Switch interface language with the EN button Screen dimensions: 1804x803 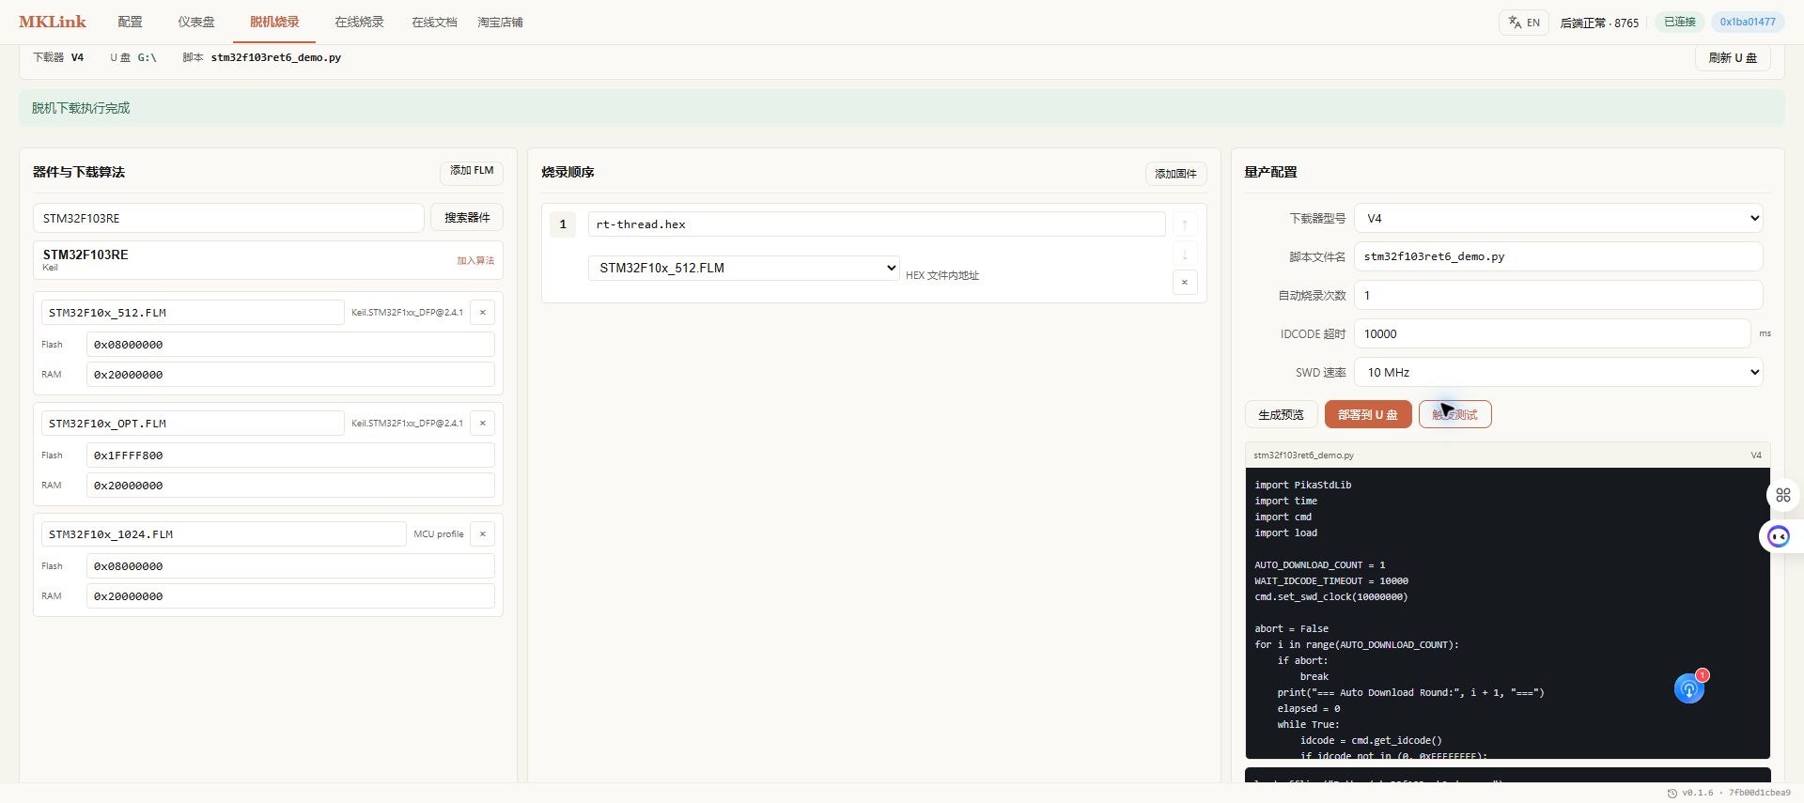(1523, 23)
